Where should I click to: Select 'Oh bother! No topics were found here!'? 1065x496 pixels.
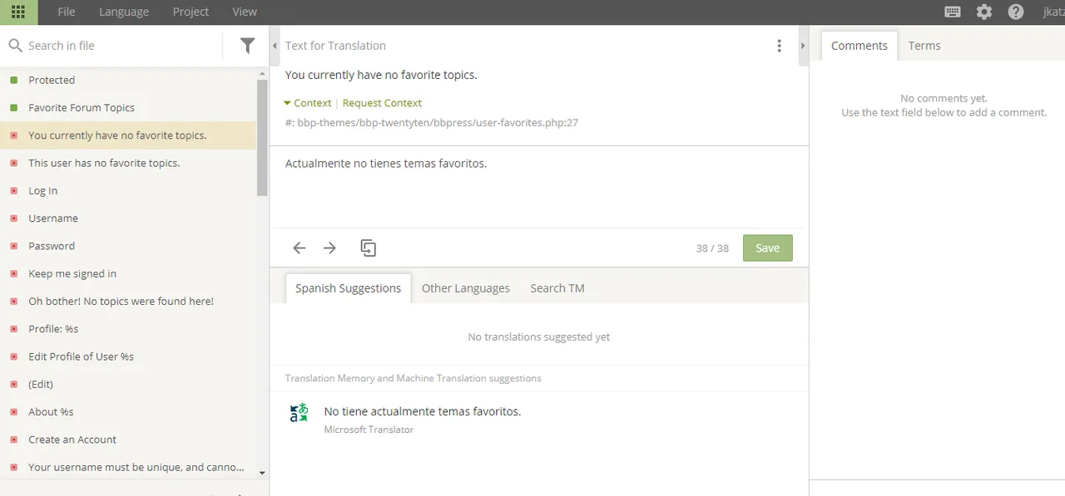click(128, 302)
